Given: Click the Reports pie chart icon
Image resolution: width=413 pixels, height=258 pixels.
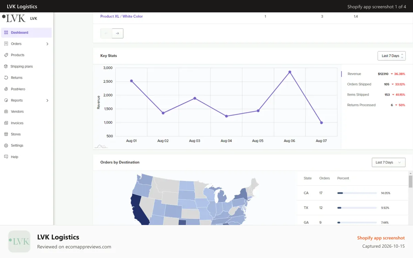Looking at the screenshot, I should click(x=6, y=100).
